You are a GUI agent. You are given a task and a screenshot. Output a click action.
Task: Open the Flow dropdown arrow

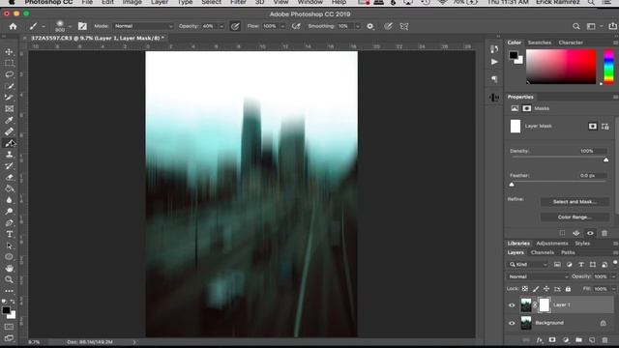click(x=282, y=26)
